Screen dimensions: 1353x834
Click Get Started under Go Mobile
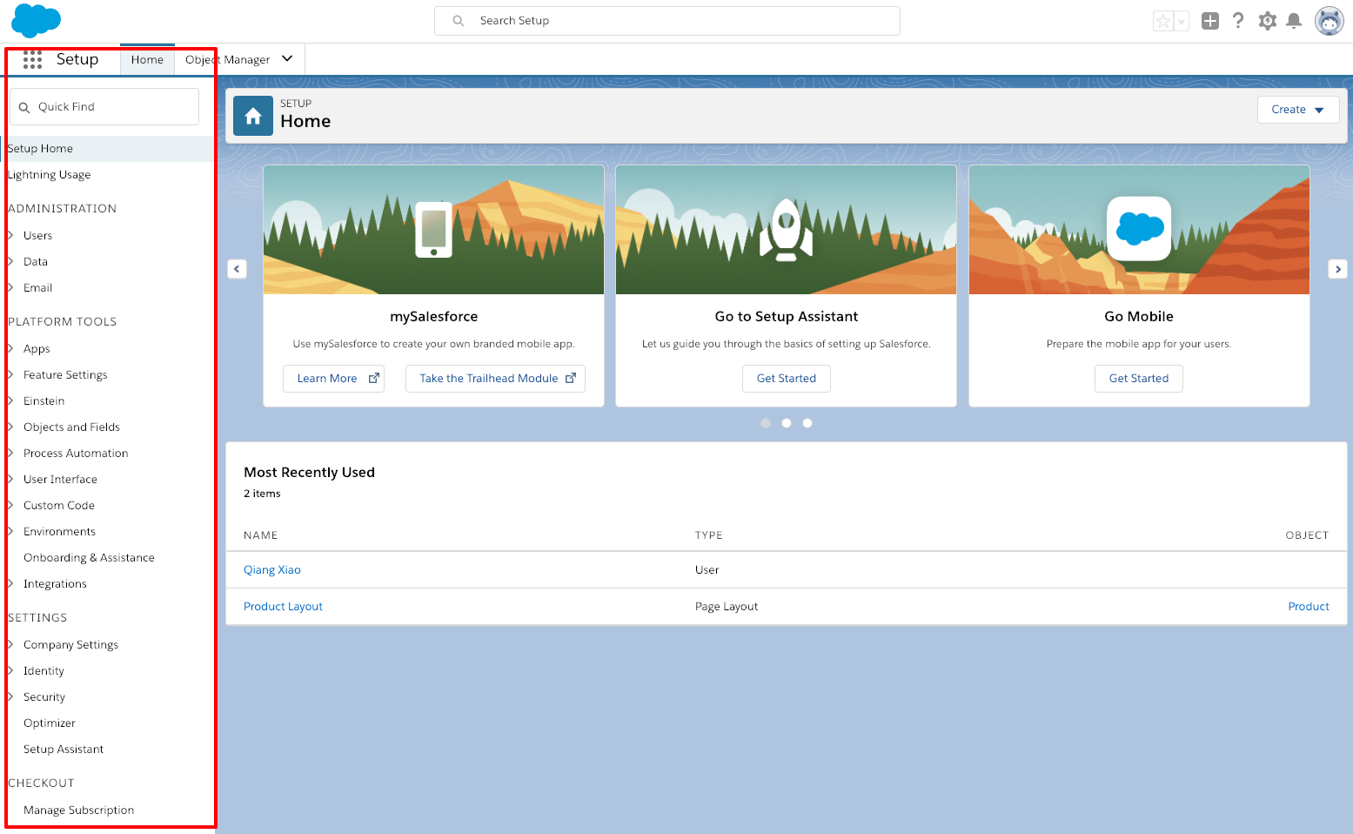point(1139,379)
